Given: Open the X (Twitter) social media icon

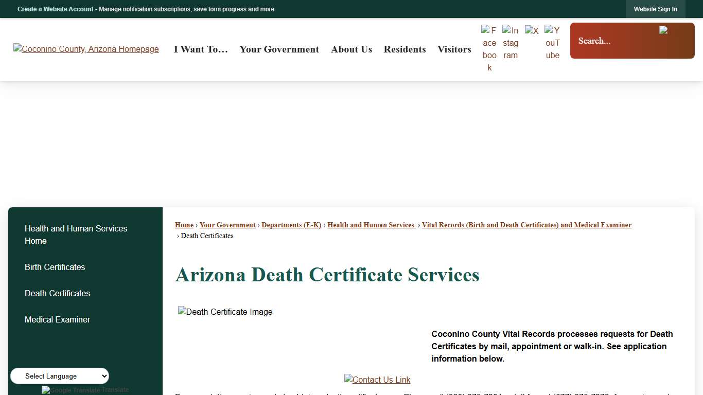Looking at the screenshot, I should pos(532,30).
